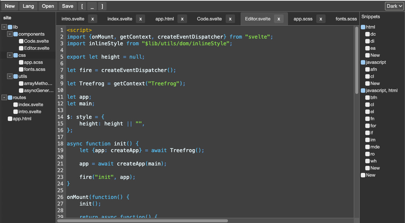Select the Editor.svelte tab
Image resolution: width=405 pixels, height=223 pixels.
pyautogui.click(x=258, y=19)
